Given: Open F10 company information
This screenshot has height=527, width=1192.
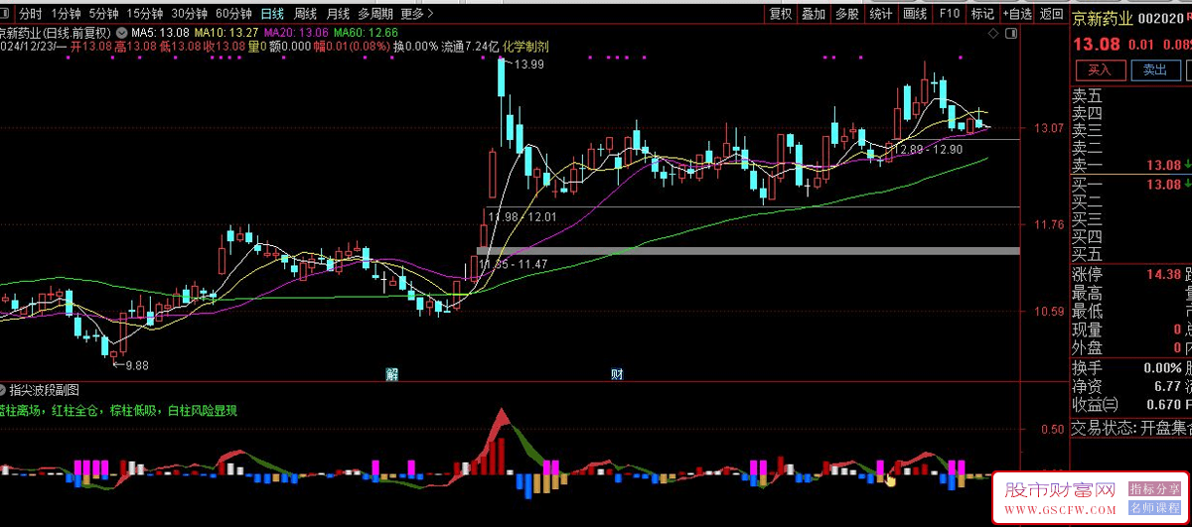Looking at the screenshot, I should coord(949,14).
